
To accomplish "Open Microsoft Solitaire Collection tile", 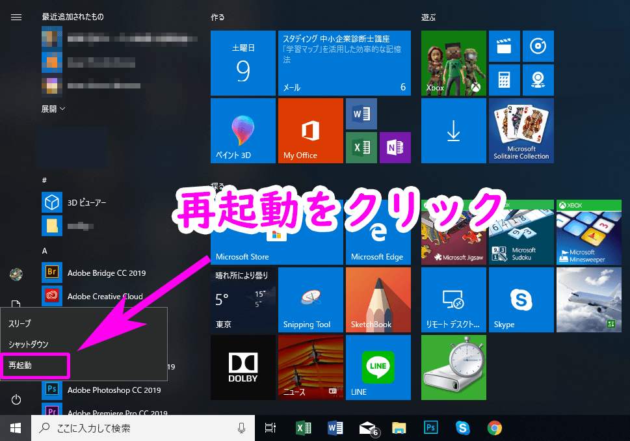I will click(x=521, y=131).
